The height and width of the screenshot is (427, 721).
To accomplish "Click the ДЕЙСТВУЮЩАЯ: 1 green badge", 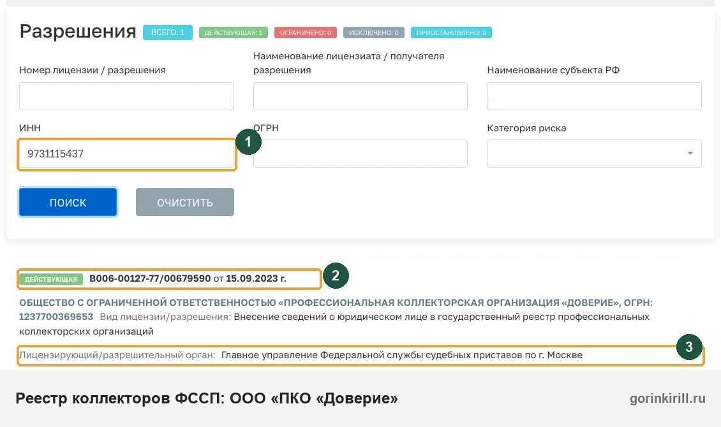I will [x=233, y=33].
